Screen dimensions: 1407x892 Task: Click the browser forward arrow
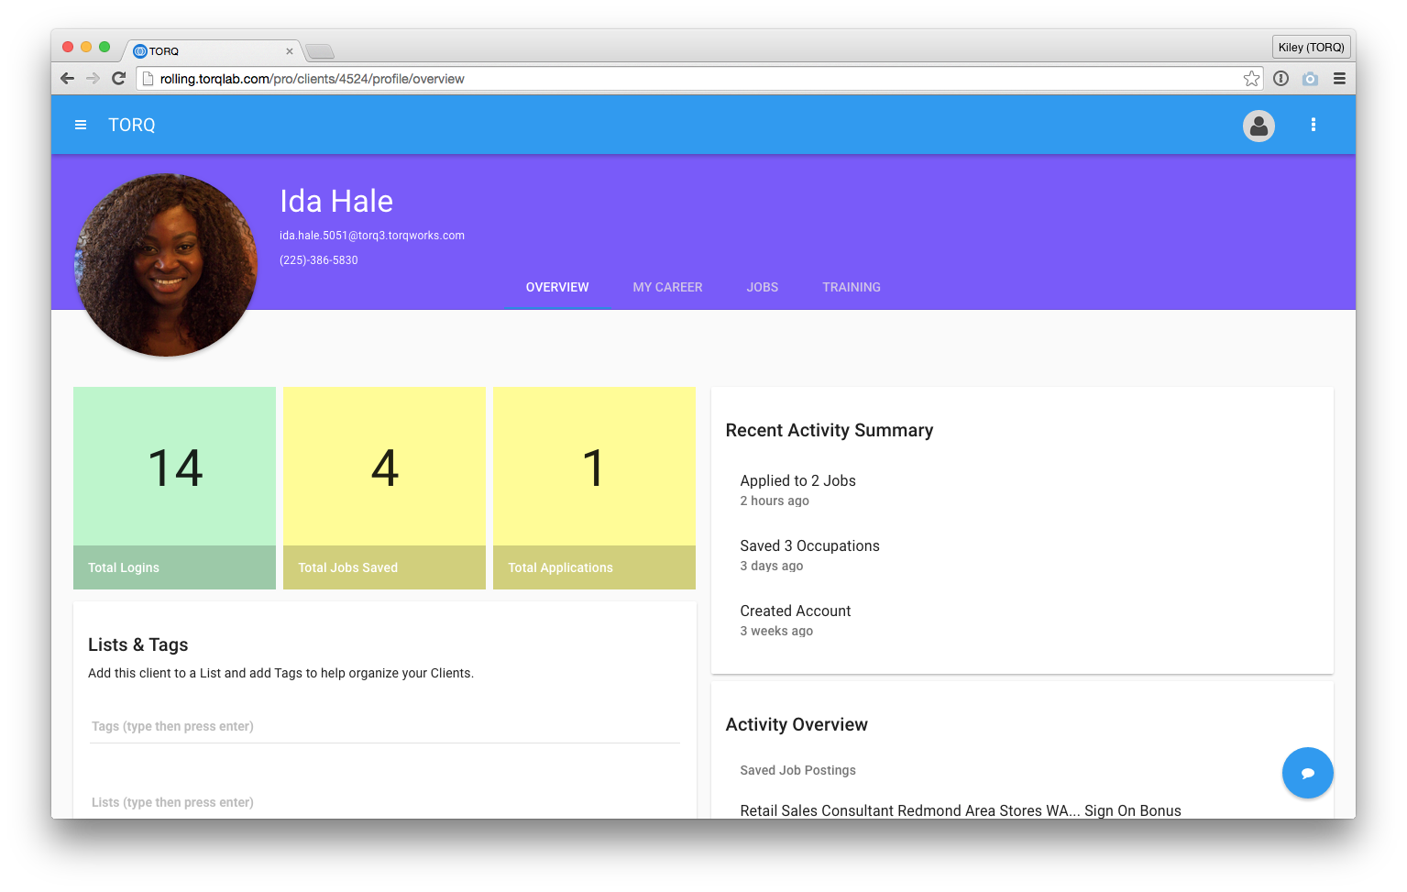93,79
